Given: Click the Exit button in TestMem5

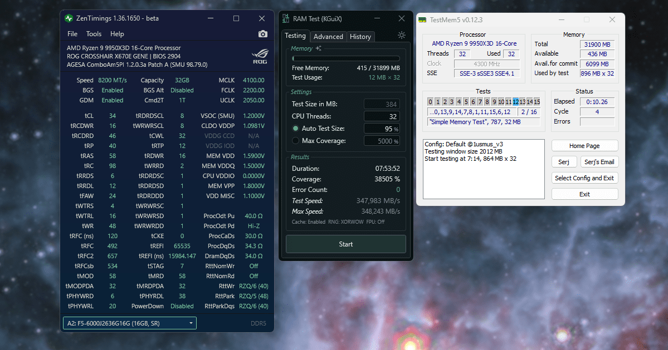Looking at the screenshot, I should point(584,194).
